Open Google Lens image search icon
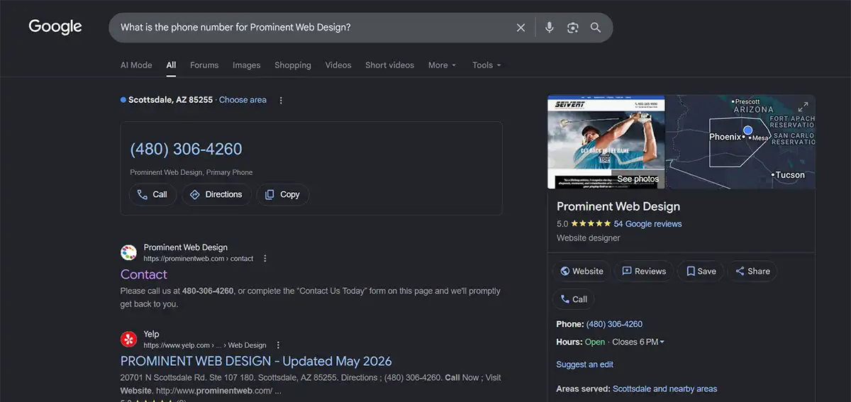 (573, 28)
